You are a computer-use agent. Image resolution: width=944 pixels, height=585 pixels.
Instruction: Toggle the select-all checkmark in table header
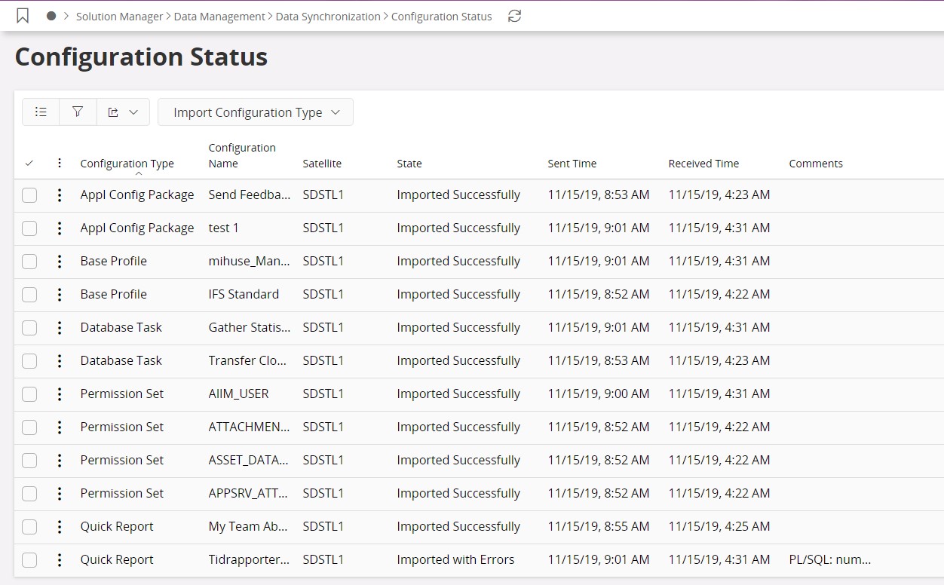(x=29, y=163)
